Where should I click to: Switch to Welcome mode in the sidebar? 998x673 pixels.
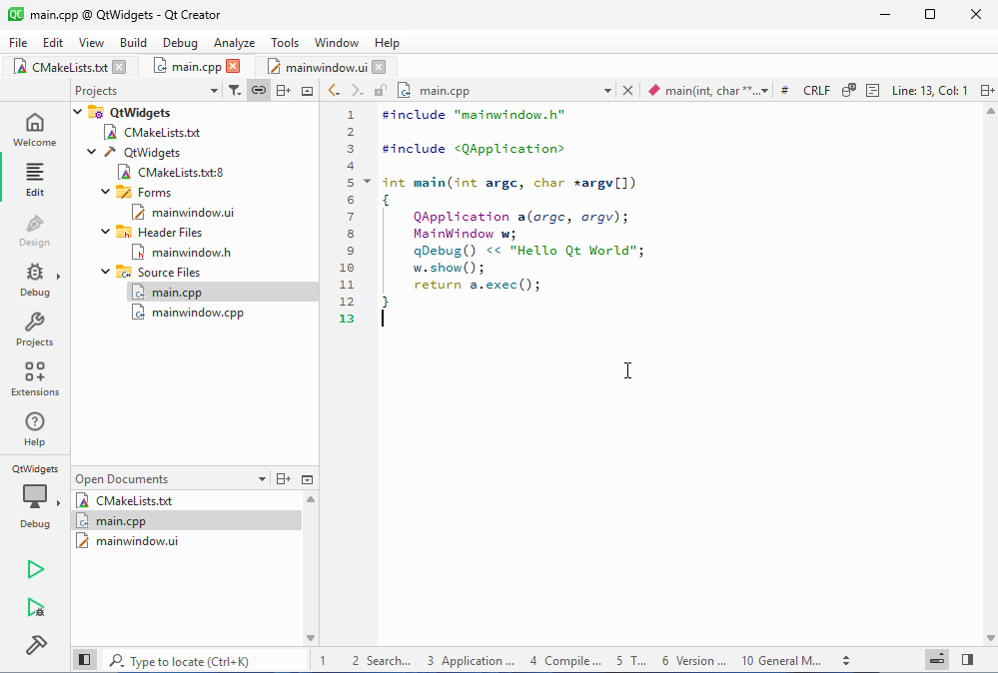coord(34,130)
